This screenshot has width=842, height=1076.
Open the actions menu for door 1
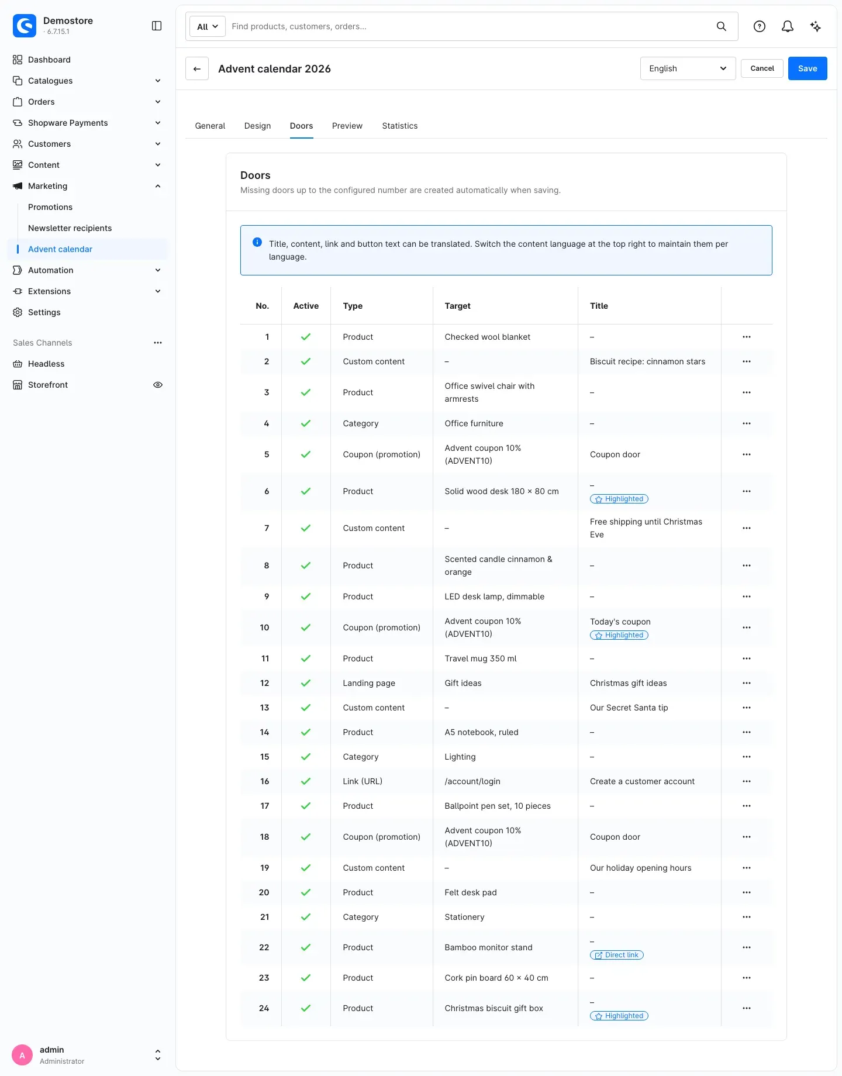tap(747, 337)
